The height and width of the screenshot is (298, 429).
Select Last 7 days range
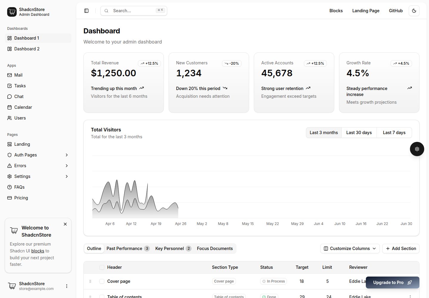click(394, 133)
